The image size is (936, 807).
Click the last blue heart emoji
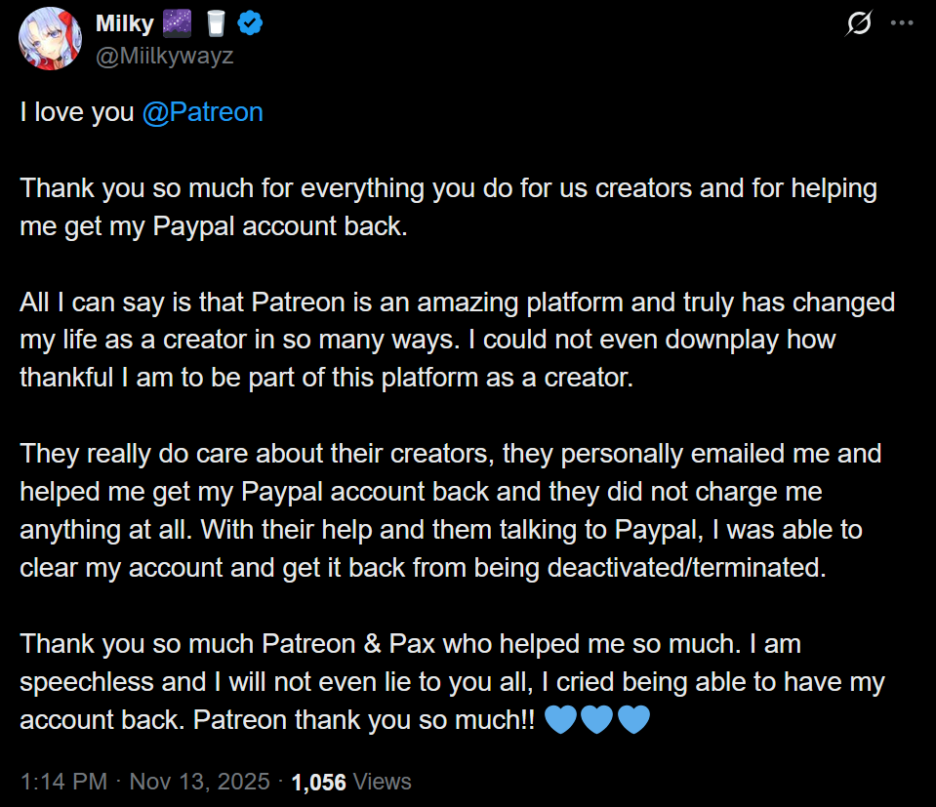(633, 719)
